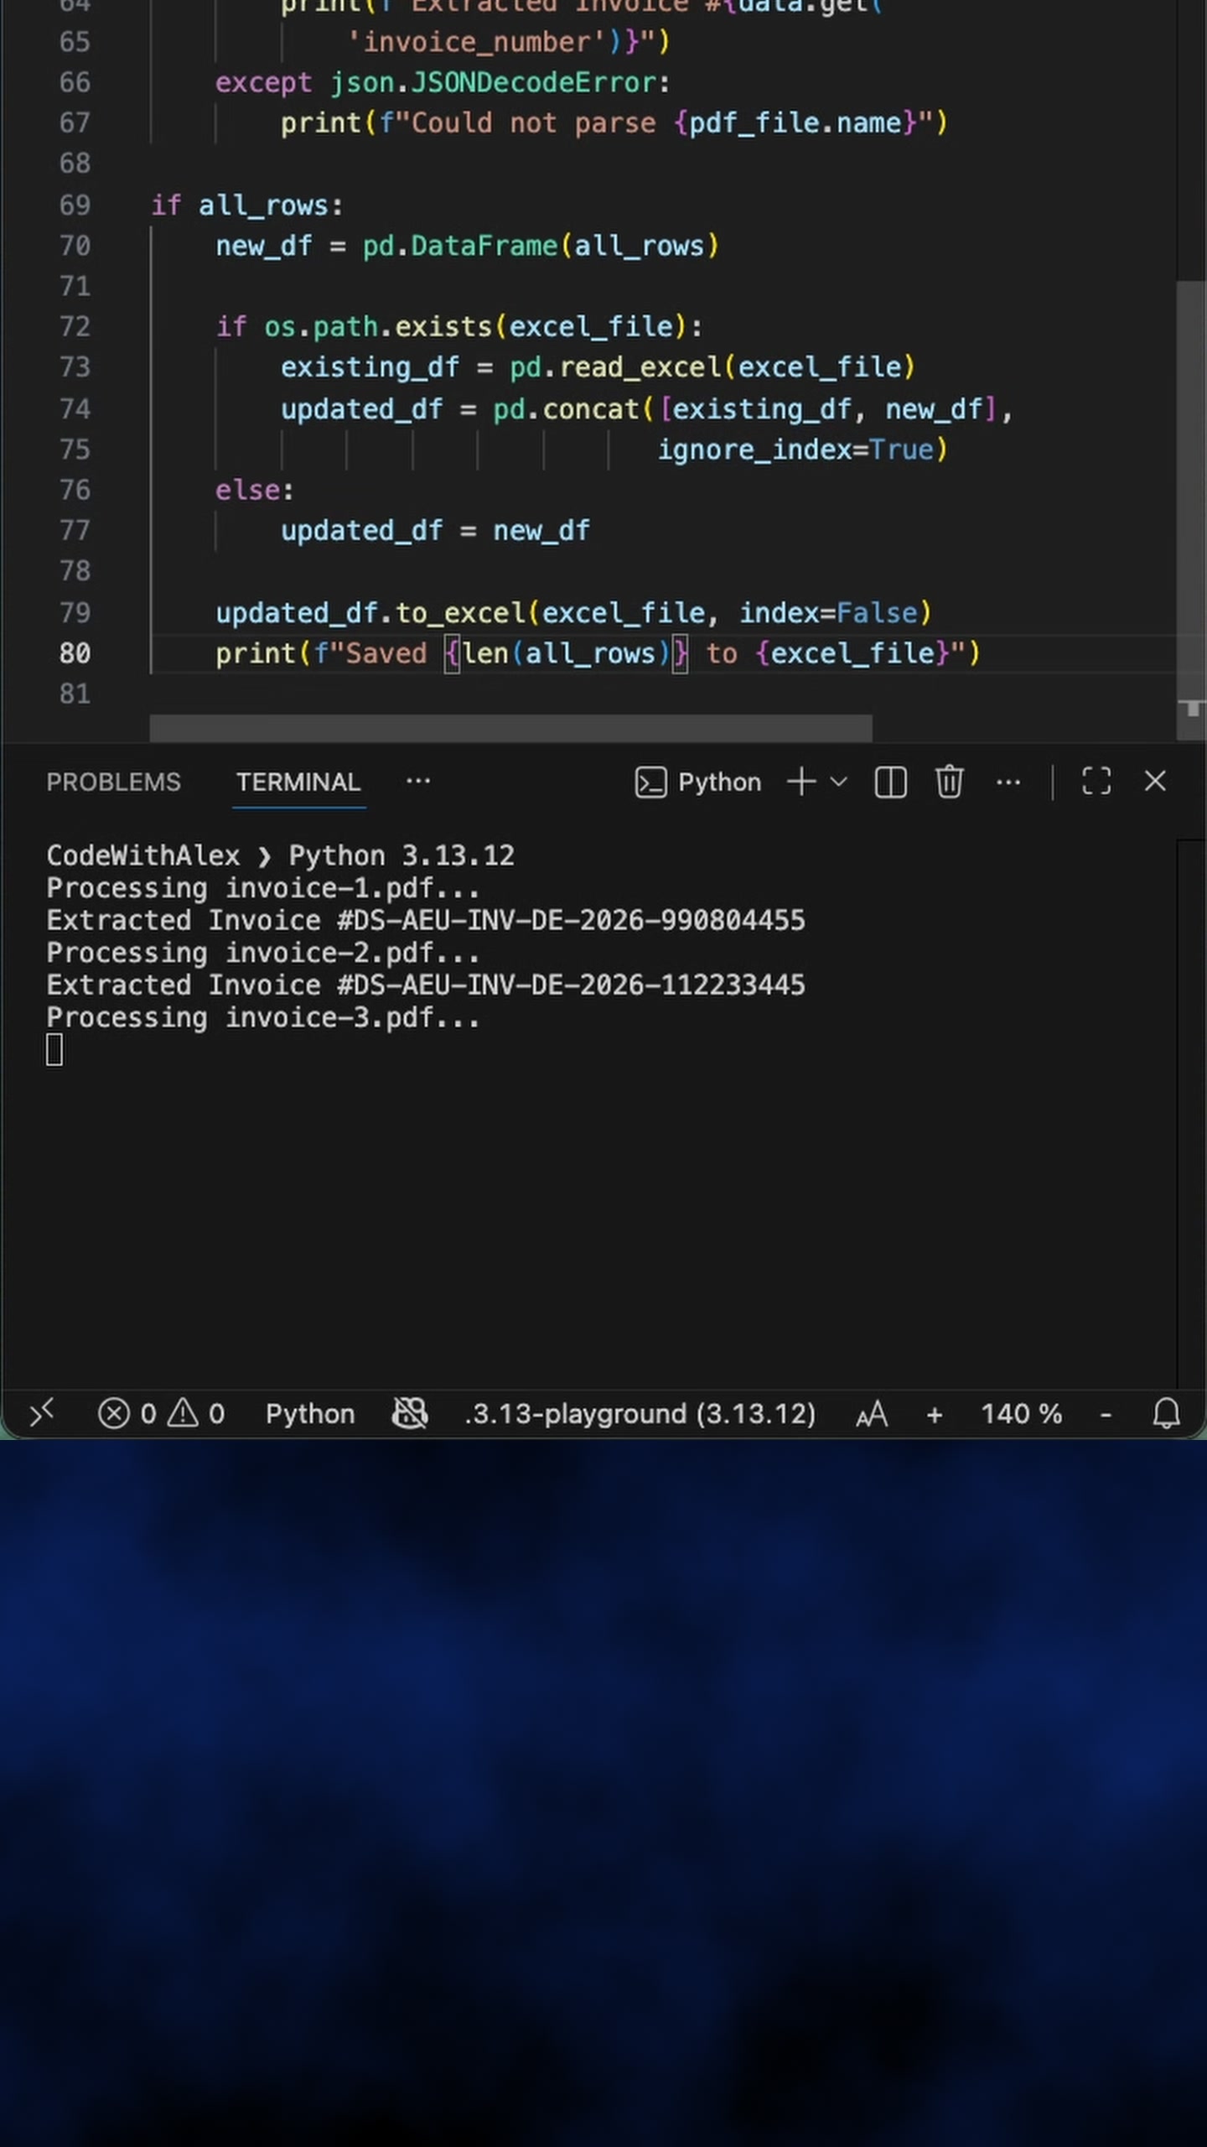Click the terminal cursor block
The image size is (1207, 2147).
[x=54, y=1050]
